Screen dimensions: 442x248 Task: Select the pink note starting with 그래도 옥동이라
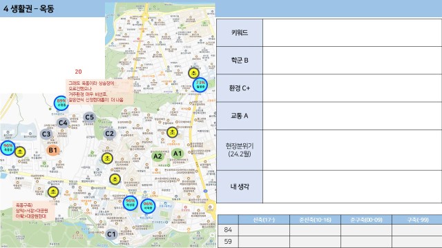[x=99, y=92]
